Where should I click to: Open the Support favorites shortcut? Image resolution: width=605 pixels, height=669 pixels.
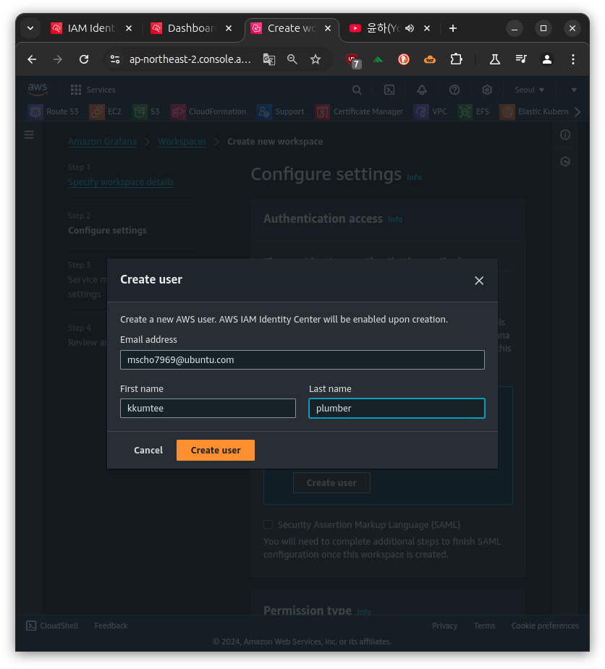[281, 111]
